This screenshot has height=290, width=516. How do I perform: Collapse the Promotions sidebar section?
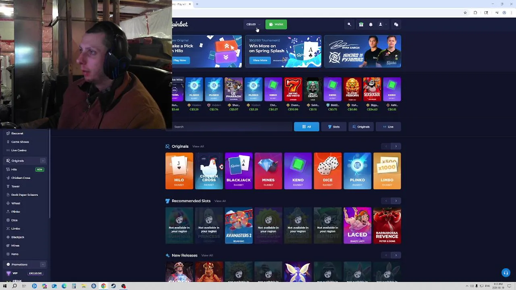pos(43,265)
